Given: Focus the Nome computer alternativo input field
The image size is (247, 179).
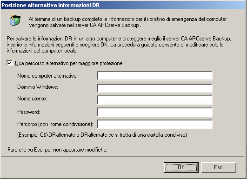Looking at the screenshot, I should click(154, 76).
